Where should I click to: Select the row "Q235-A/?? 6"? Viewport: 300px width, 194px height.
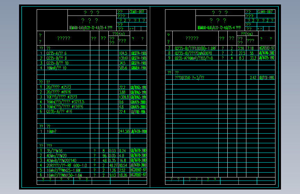click(x=92, y=53)
